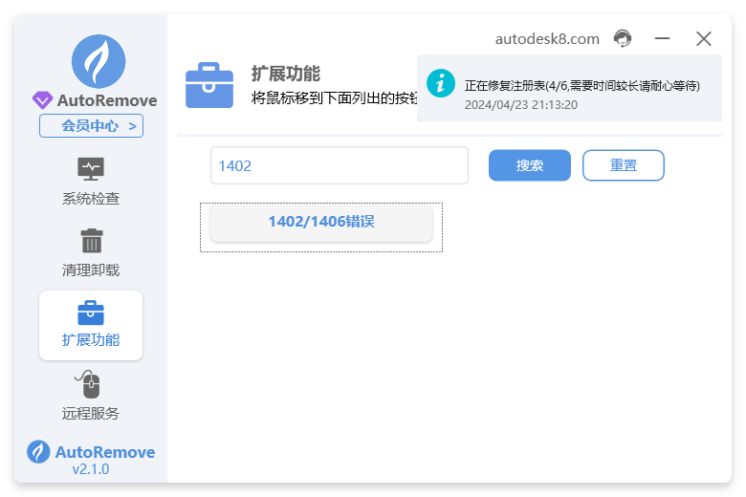This screenshot has width=746, height=497.
Task: Click the registry repair notification message
Action: tap(581, 85)
